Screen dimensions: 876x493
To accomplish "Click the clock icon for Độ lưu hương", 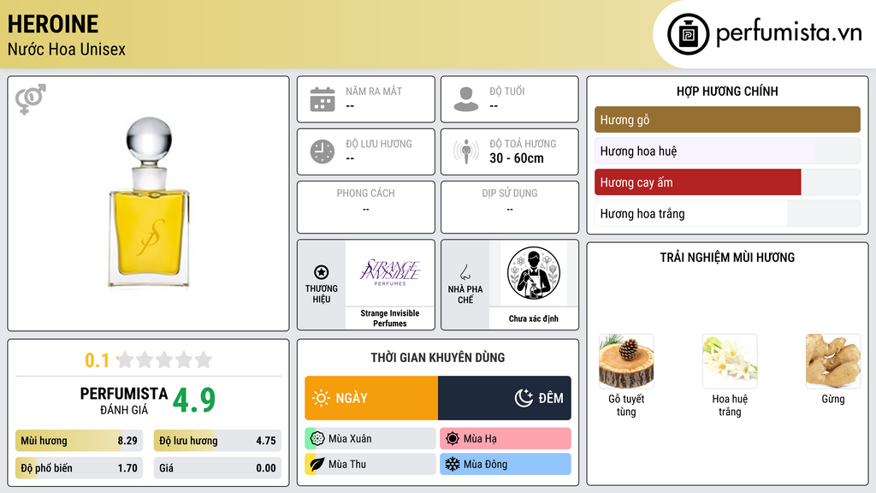I will (x=323, y=151).
